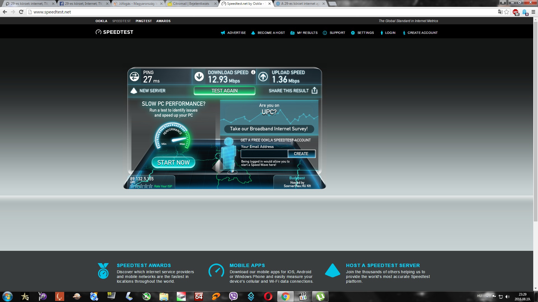Screen dimensions: 538x302
Task: Click Rate Your ISP link
Action: point(163,186)
